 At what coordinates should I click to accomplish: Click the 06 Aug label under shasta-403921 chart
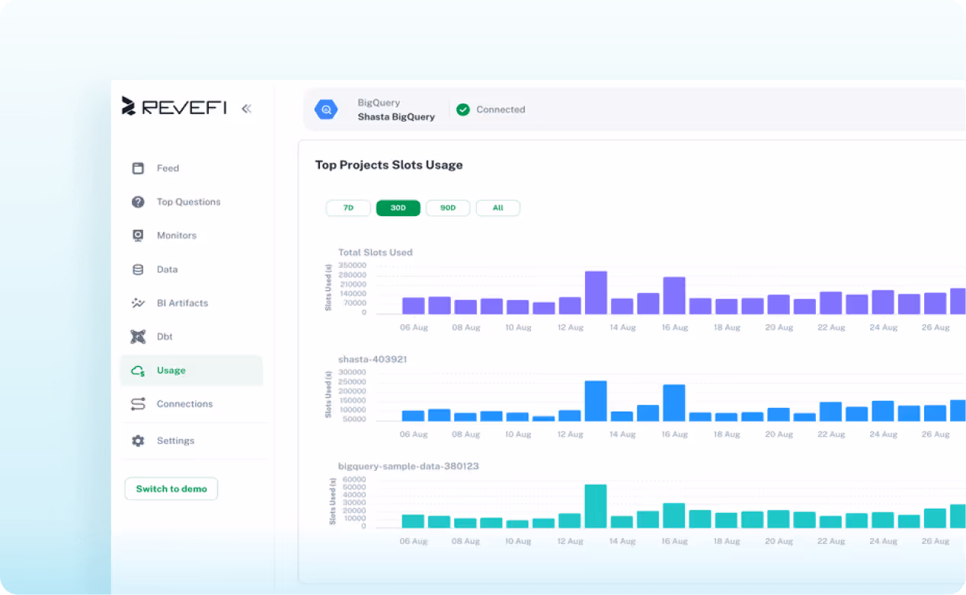pos(414,434)
